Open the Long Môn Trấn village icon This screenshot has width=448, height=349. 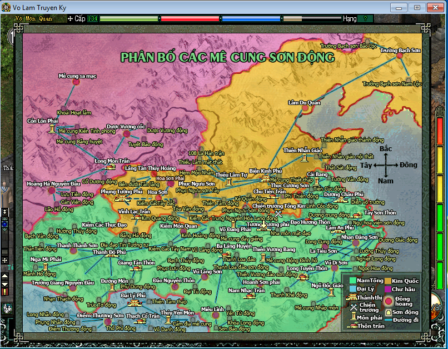pos(110,167)
